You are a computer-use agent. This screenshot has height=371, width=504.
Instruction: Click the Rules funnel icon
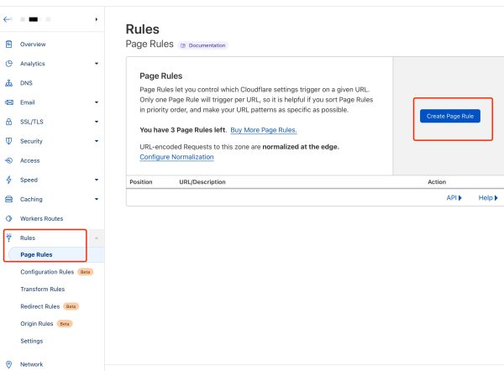pyautogui.click(x=8, y=238)
